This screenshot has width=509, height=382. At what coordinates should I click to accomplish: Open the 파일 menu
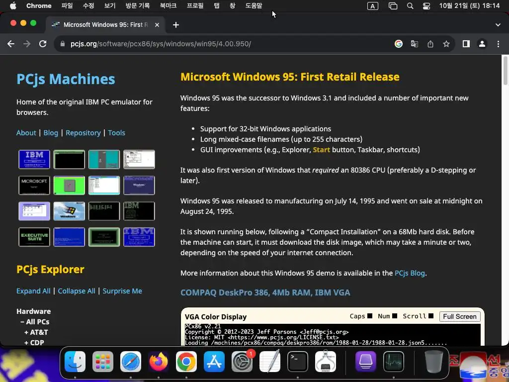point(67,5)
